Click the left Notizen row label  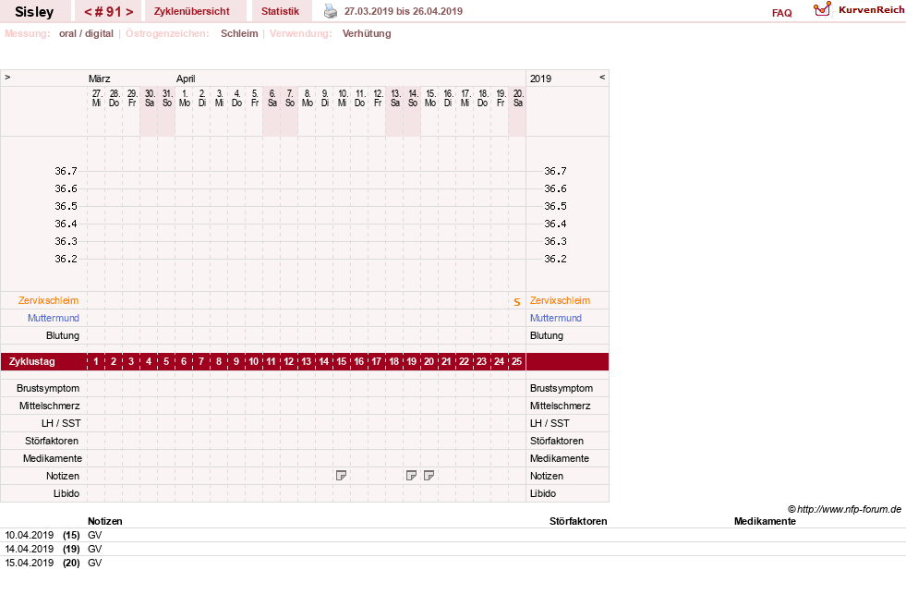(63, 476)
